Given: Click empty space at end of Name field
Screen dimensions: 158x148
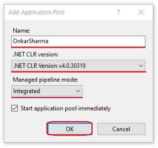Looking at the screenshot, I should [96, 41].
